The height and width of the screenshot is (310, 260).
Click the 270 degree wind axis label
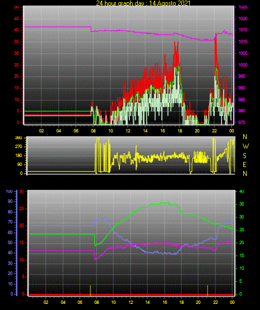(19, 147)
